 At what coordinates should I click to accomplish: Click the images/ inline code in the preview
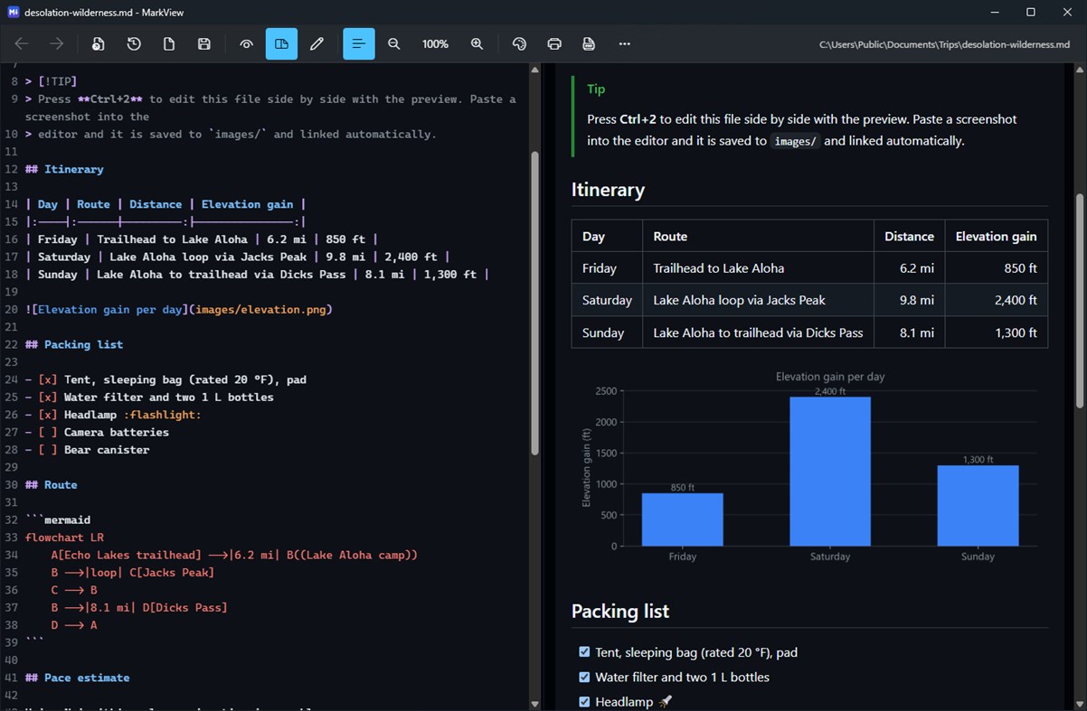click(x=795, y=141)
